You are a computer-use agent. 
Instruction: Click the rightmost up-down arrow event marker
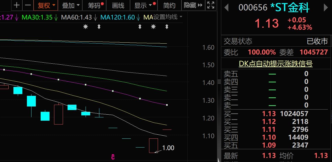click(x=167, y=26)
